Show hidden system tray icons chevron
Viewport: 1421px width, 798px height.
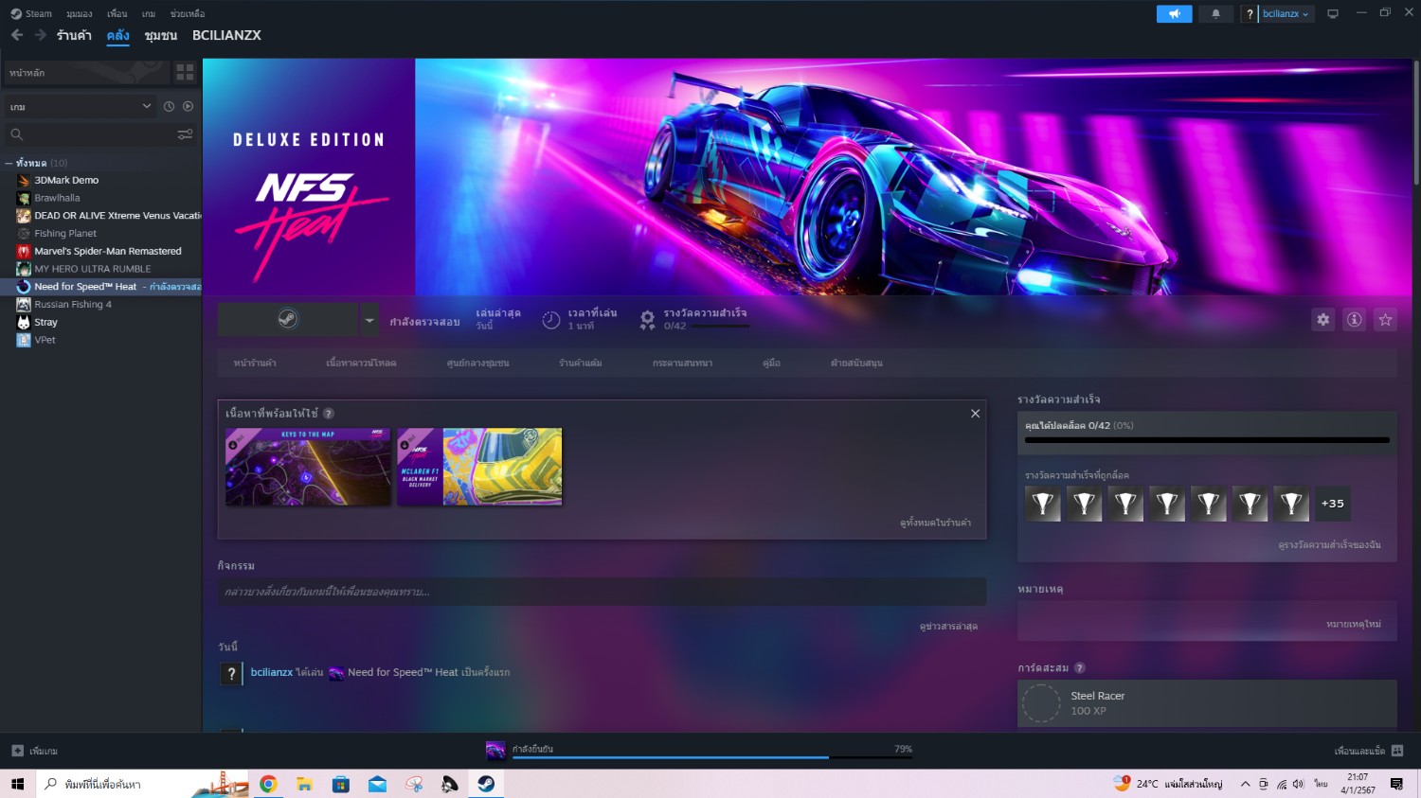point(1245,784)
